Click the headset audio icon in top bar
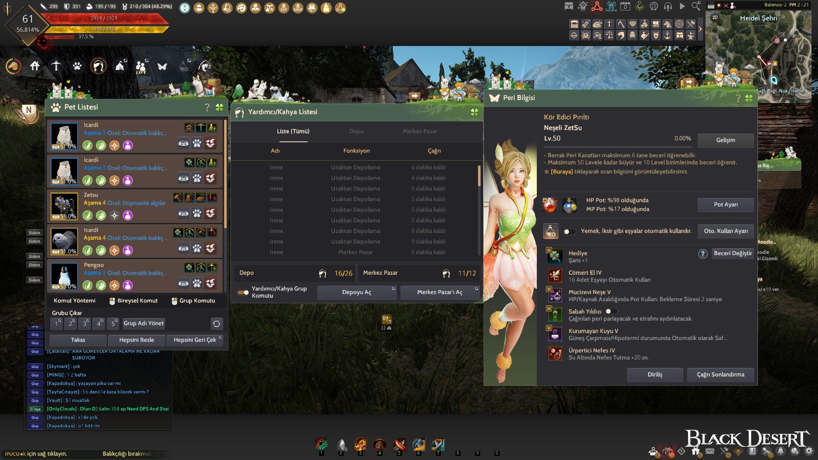 tap(668, 6)
